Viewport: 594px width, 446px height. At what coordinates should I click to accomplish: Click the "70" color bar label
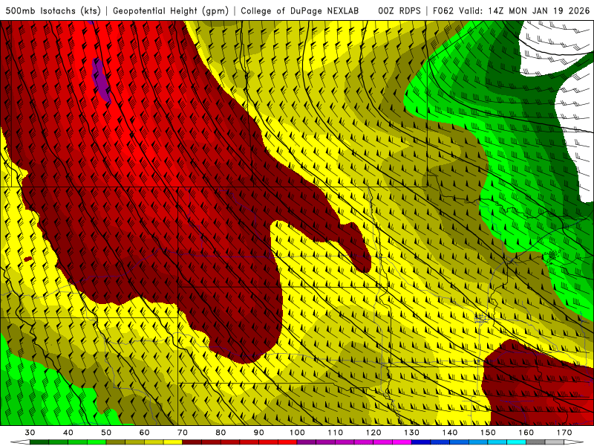[x=183, y=433]
